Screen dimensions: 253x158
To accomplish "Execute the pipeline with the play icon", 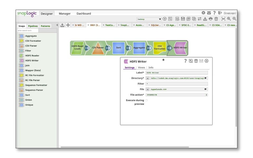I will click(164, 19).
